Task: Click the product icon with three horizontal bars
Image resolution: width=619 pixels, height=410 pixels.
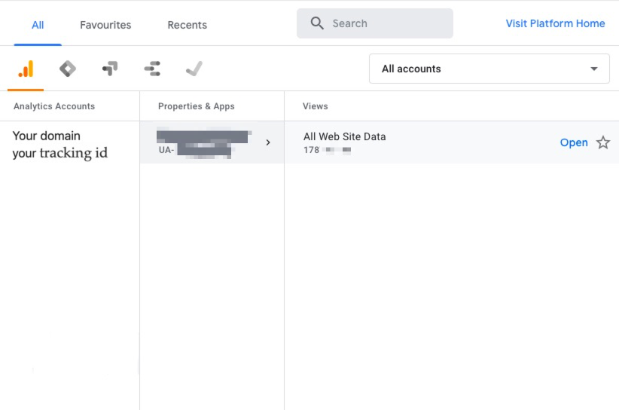Action: [x=152, y=69]
